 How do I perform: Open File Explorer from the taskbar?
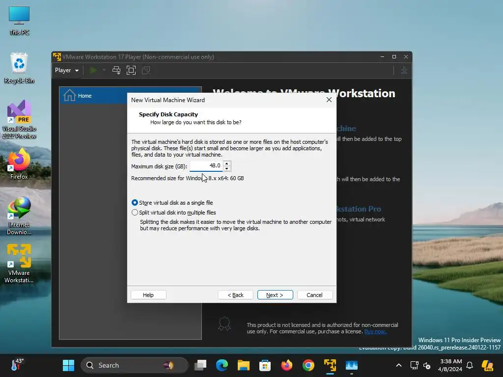tap(244, 365)
